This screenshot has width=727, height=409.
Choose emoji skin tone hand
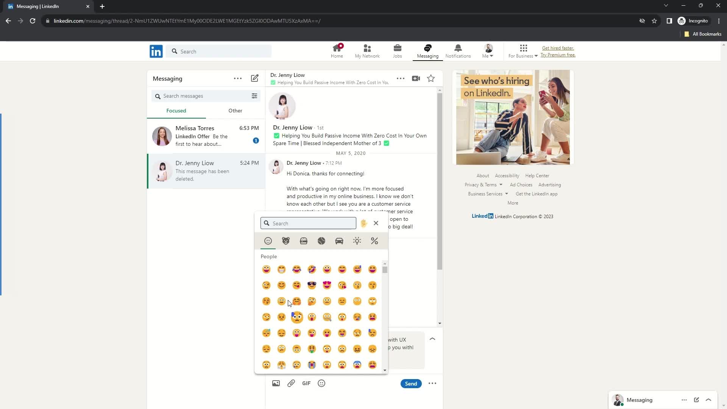(x=364, y=223)
